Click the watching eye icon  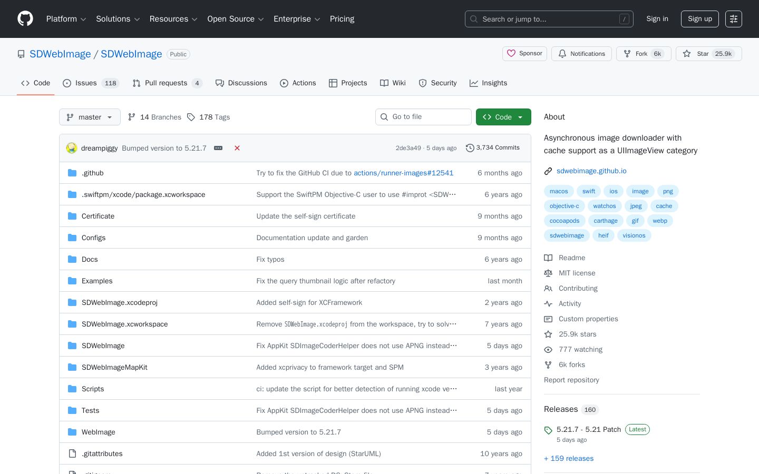coord(548,350)
